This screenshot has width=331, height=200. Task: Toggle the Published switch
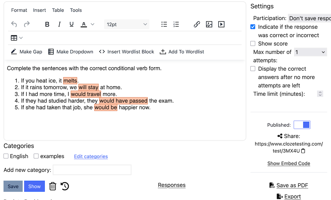302,125
